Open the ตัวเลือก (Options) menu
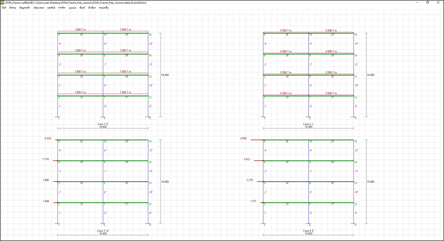Screen dimensions: 444x241 (x=92, y=7)
